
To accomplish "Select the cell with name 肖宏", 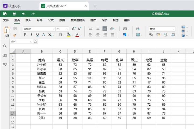I will [x=41, y=78].
